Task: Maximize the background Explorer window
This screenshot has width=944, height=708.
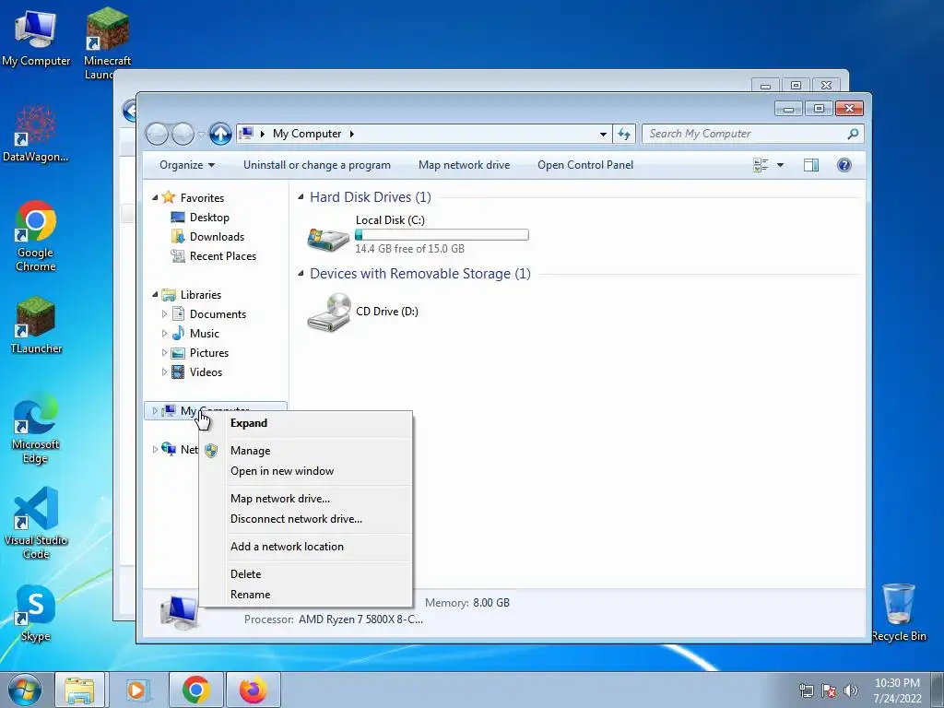Action: (796, 86)
